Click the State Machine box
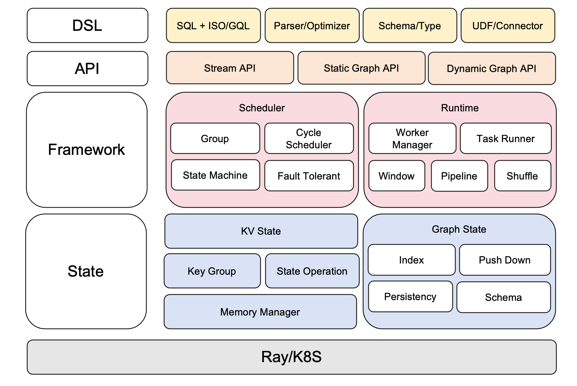The height and width of the screenshot is (386, 577). coord(215,175)
